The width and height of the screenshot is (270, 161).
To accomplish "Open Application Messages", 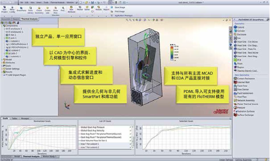I will point(122,15).
